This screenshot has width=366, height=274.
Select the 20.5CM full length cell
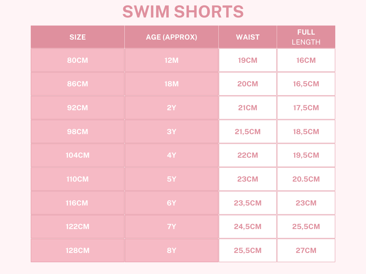click(x=306, y=179)
